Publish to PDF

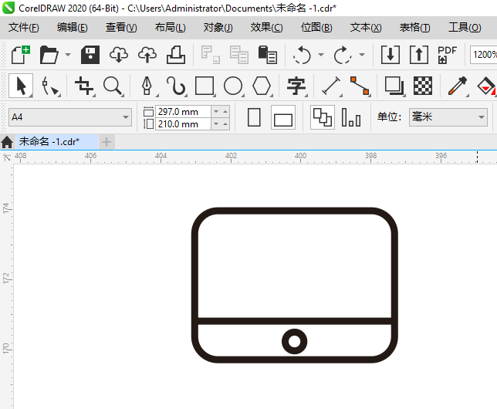coord(447,55)
